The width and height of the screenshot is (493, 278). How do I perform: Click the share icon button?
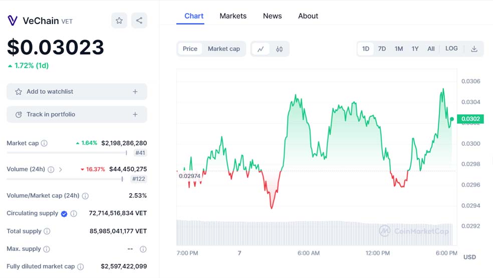pyautogui.click(x=139, y=21)
